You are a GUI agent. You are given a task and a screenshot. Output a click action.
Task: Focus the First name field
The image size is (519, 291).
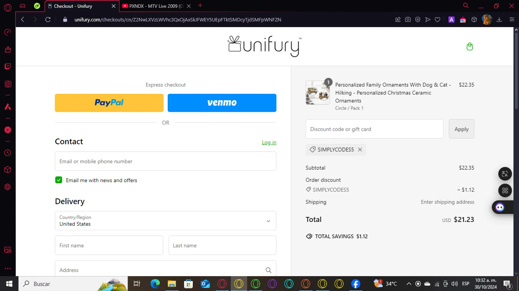109,245
